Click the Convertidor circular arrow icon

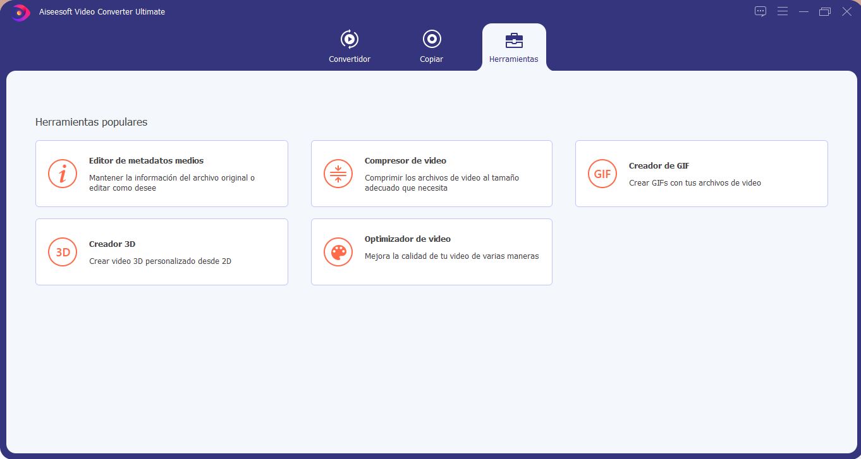[349, 39]
